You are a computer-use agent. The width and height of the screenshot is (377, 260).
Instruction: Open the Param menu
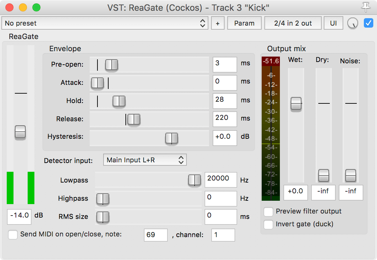coord(244,23)
